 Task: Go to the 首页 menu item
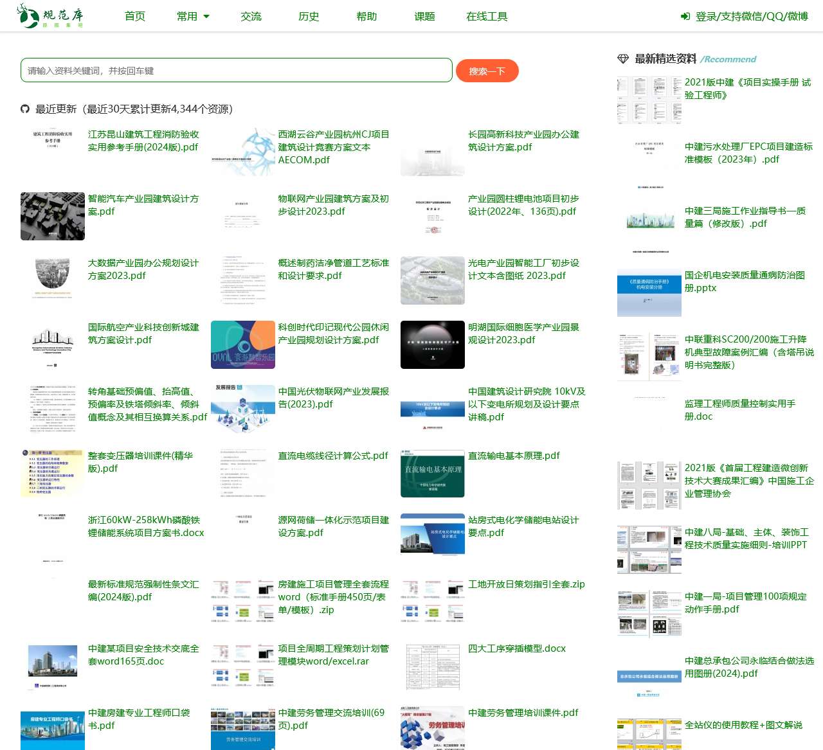135,17
